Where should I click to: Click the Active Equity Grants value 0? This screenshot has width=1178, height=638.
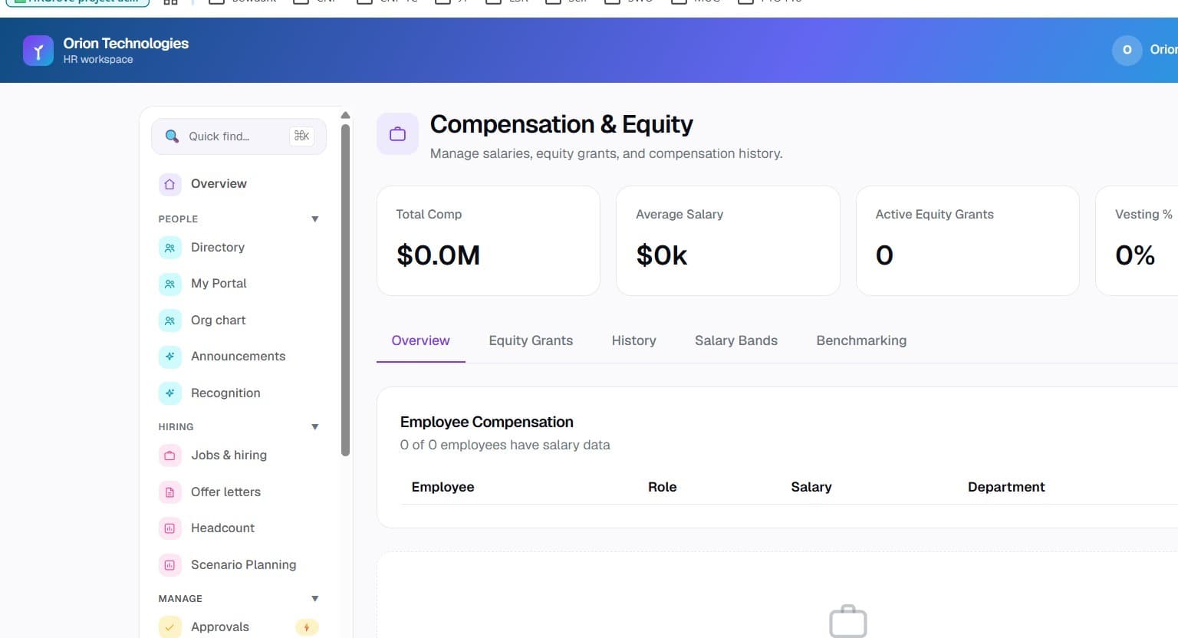[884, 255]
